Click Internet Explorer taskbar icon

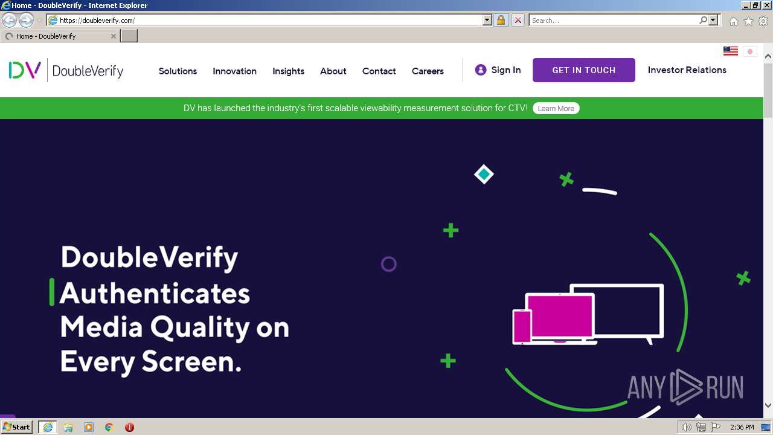[48, 427]
